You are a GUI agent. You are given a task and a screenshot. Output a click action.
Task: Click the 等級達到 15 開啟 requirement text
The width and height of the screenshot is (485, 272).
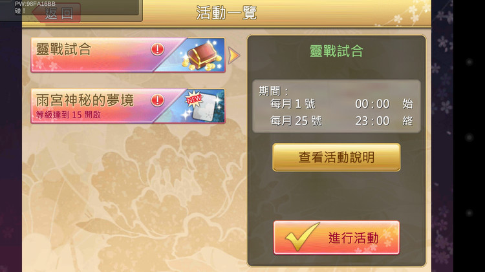[69, 115]
